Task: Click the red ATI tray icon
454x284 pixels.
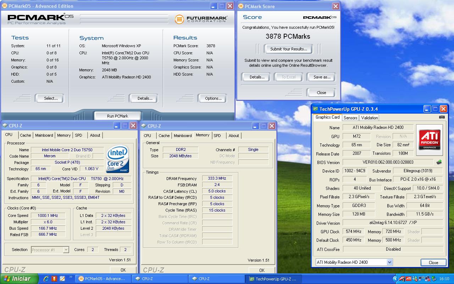Action: click(409, 279)
